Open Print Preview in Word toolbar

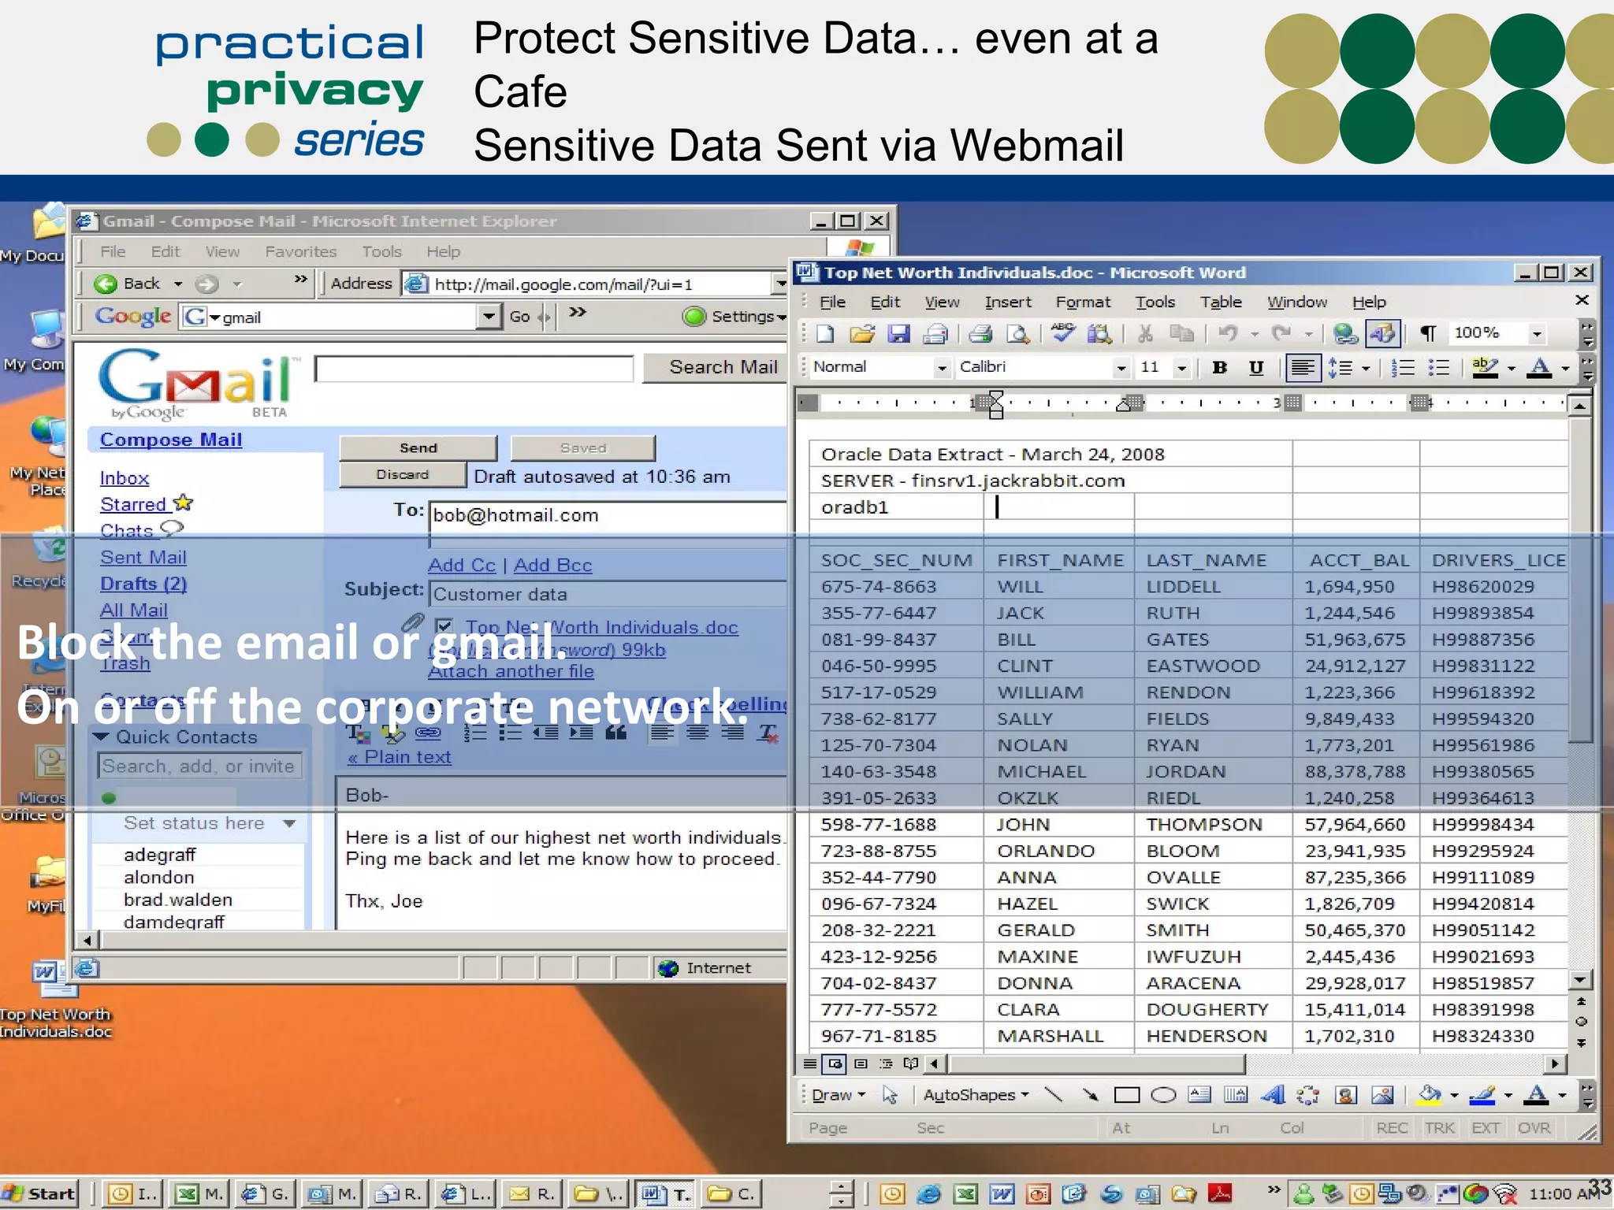1017,334
